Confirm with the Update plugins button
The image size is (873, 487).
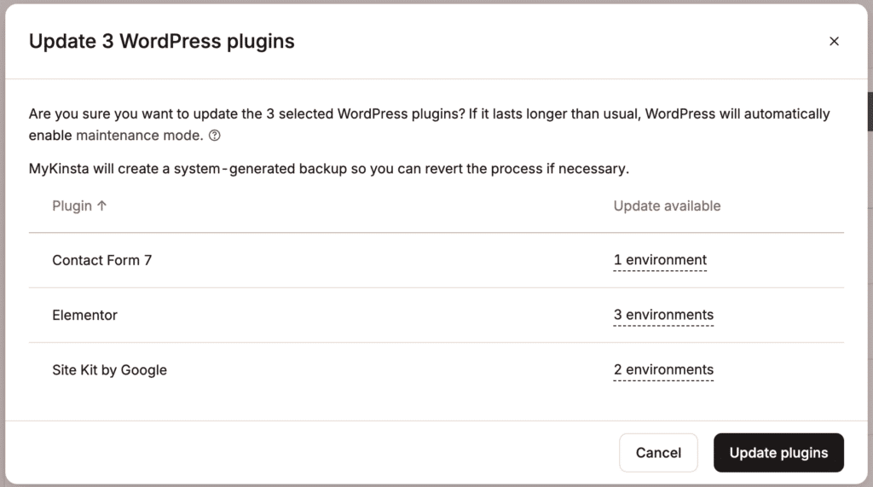(778, 452)
